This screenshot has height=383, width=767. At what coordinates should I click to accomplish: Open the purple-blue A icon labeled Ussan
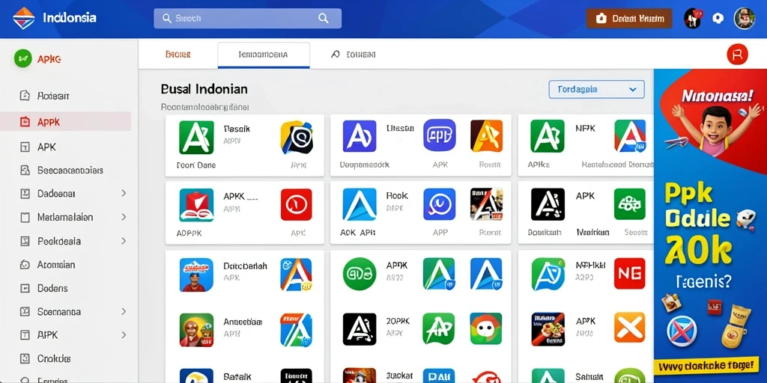click(360, 136)
